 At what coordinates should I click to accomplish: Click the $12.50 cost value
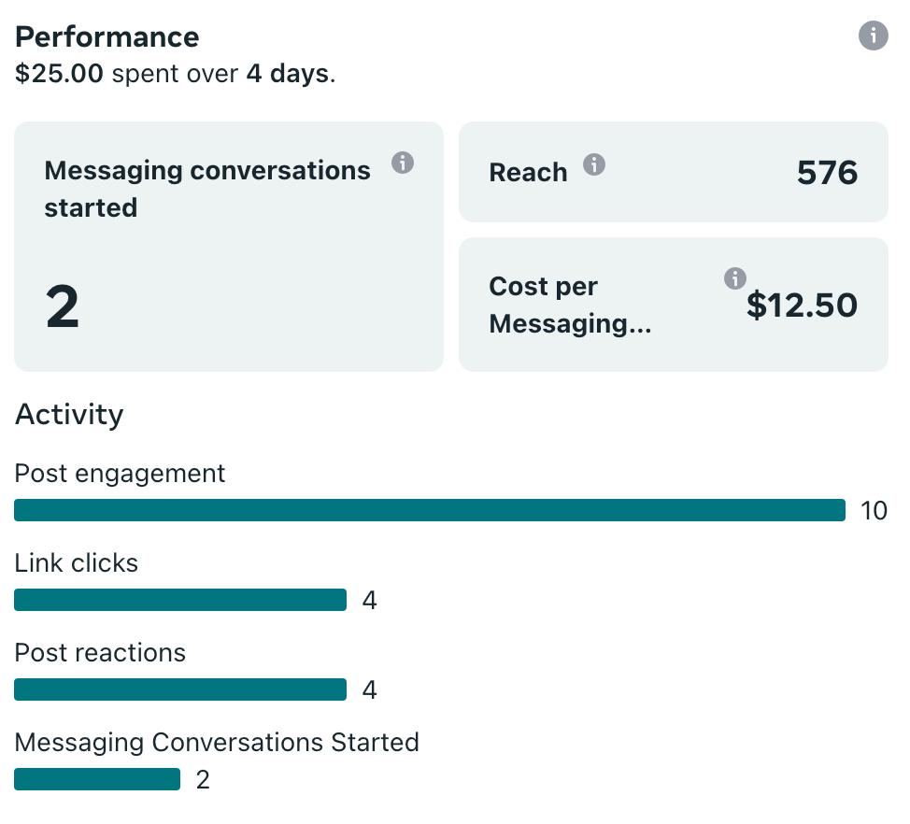click(802, 305)
